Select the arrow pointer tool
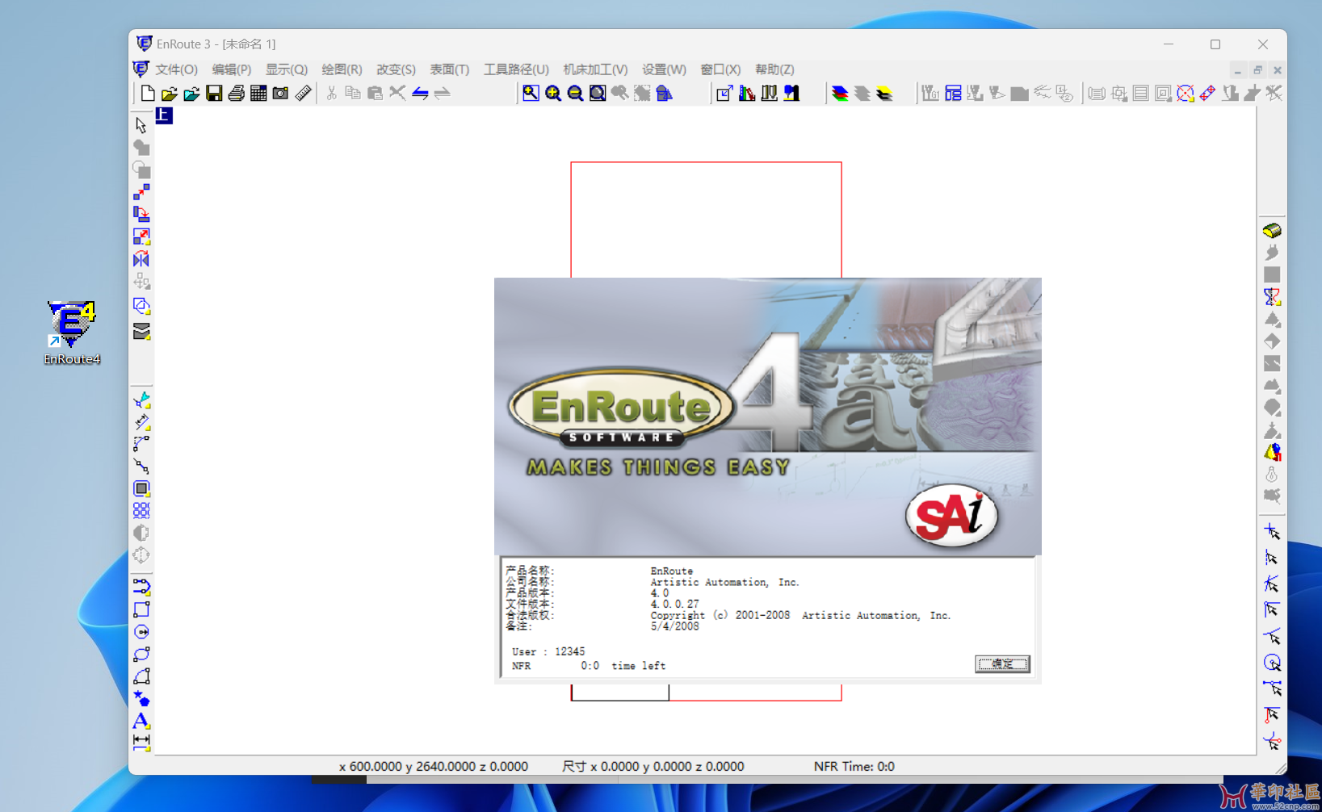Screen dimensions: 1322x812 [x=141, y=125]
